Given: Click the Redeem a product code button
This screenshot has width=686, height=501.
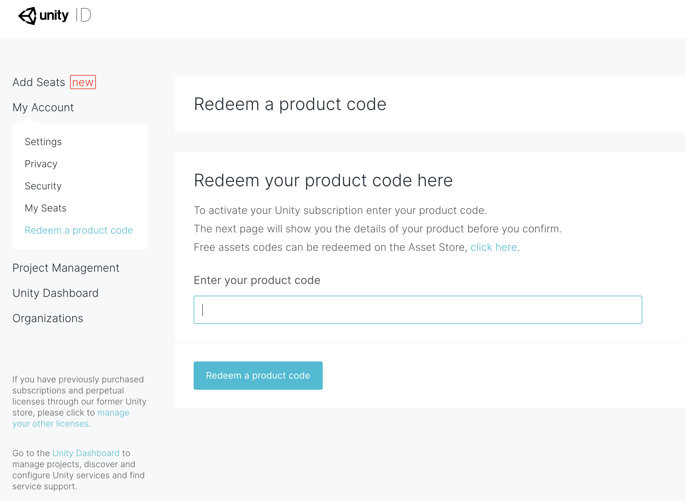Looking at the screenshot, I should coord(258,376).
